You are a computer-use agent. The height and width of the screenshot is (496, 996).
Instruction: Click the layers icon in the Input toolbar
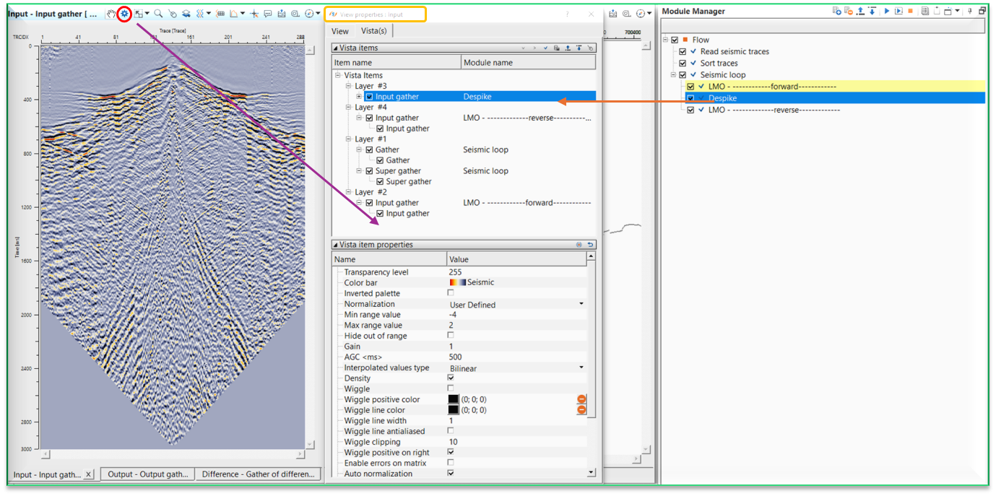186,14
